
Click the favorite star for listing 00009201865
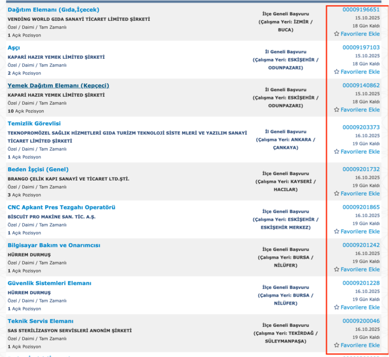click(x=336, y=231)
